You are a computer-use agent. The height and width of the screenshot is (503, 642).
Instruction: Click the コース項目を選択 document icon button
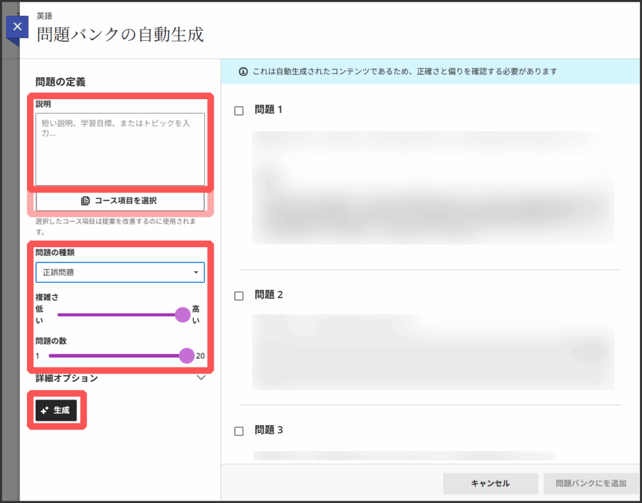(x=120, y=201)
